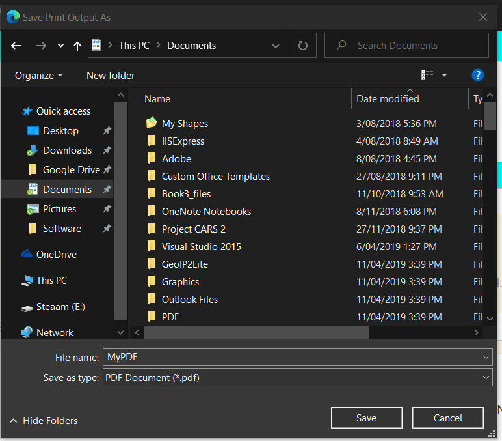Click the My Shapes folder icon
This screenshot has height=441, width=502.
click(x=152, y=122)
